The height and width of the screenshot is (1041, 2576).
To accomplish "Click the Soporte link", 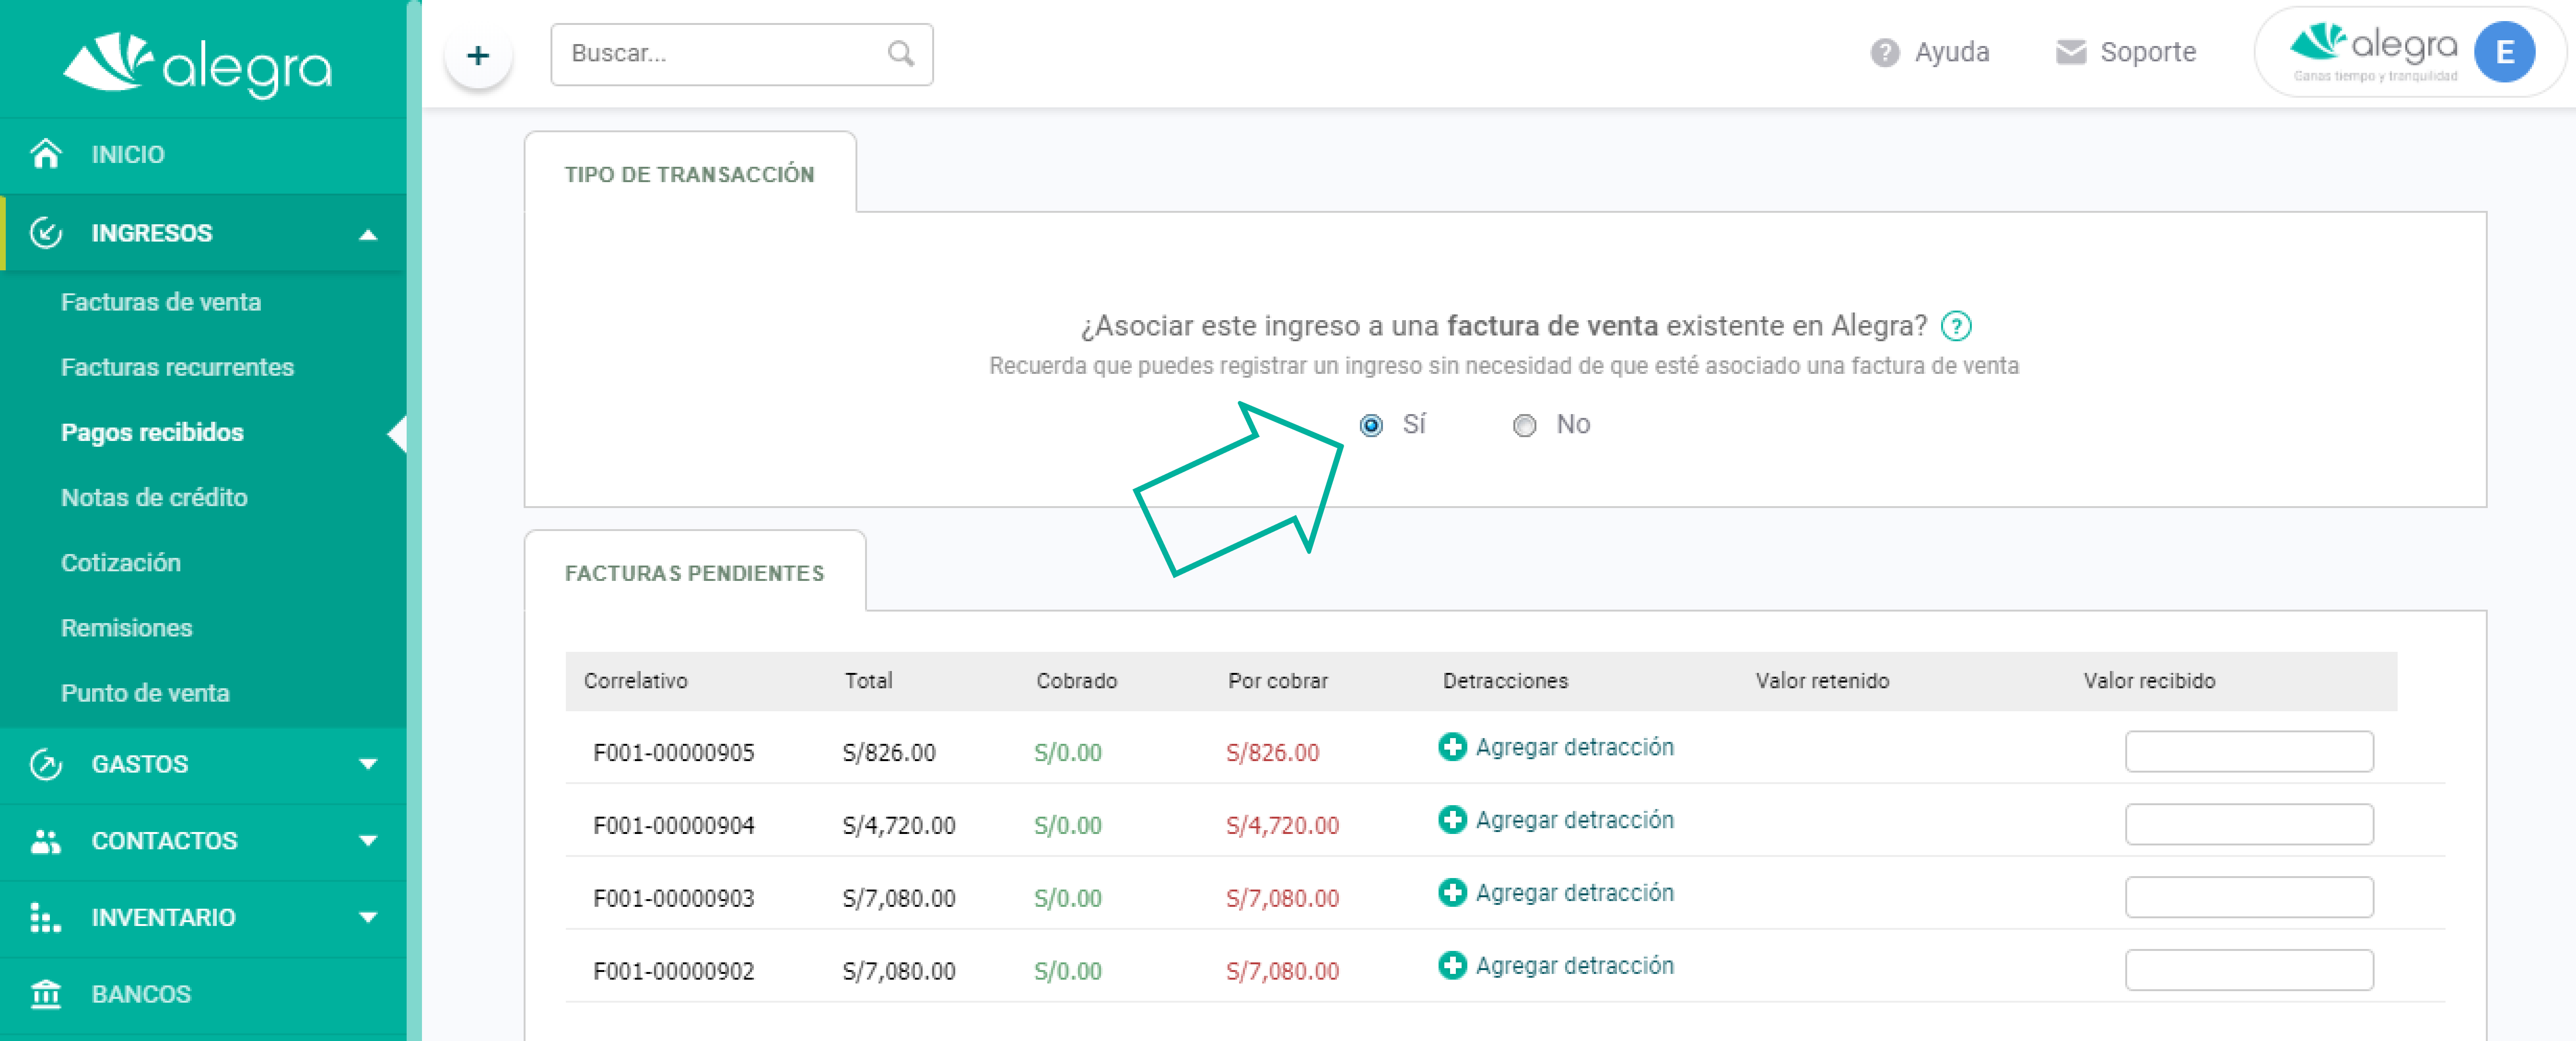I will (2147, 53).
